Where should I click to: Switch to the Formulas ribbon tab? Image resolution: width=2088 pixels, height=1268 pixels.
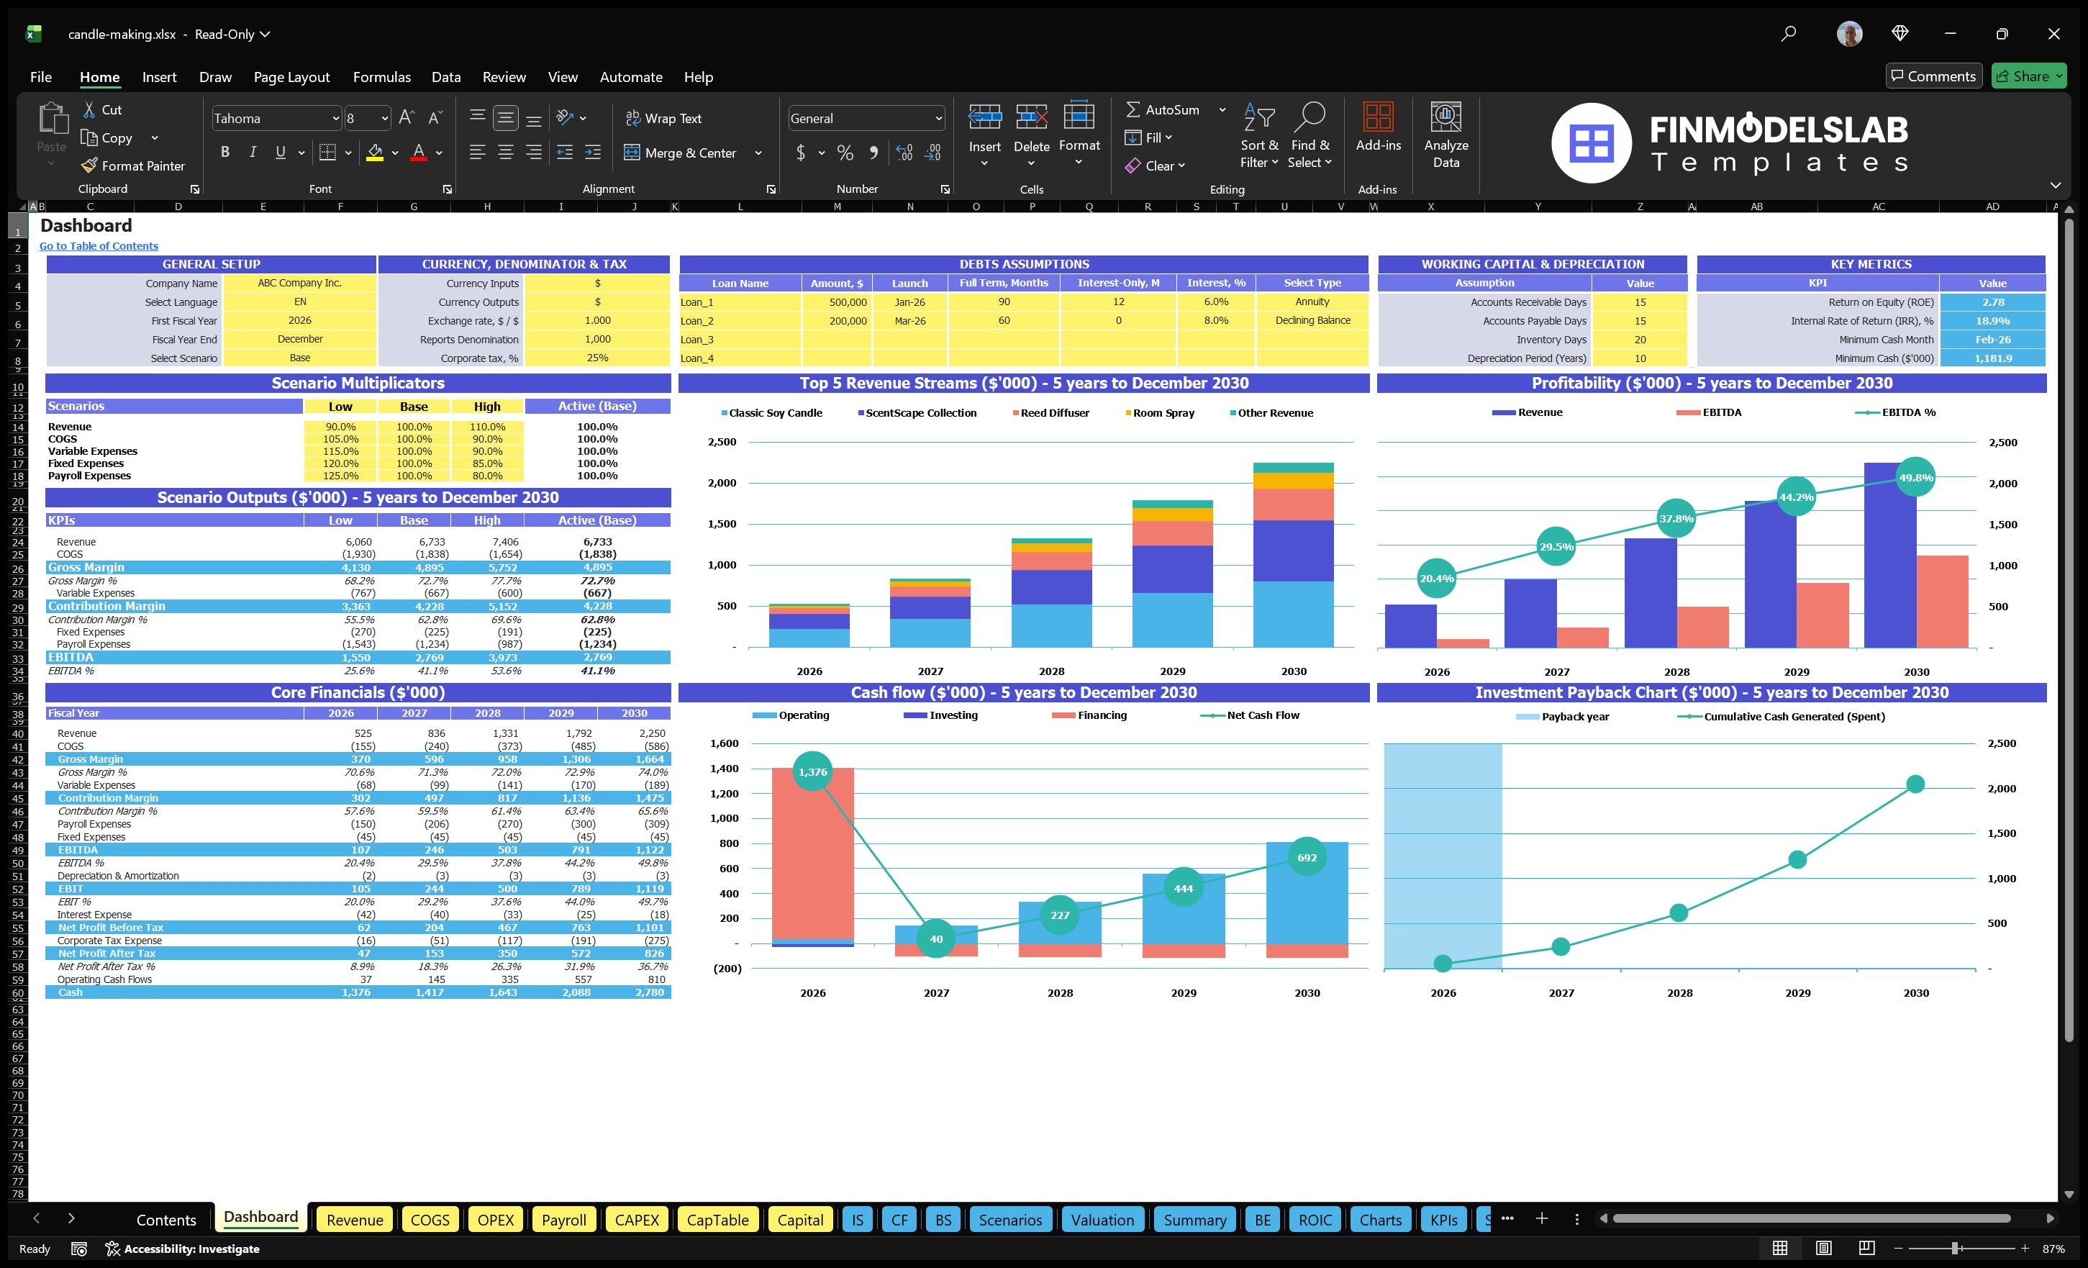381,76
